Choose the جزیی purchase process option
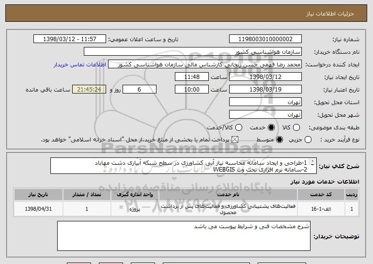 [308, 140]
